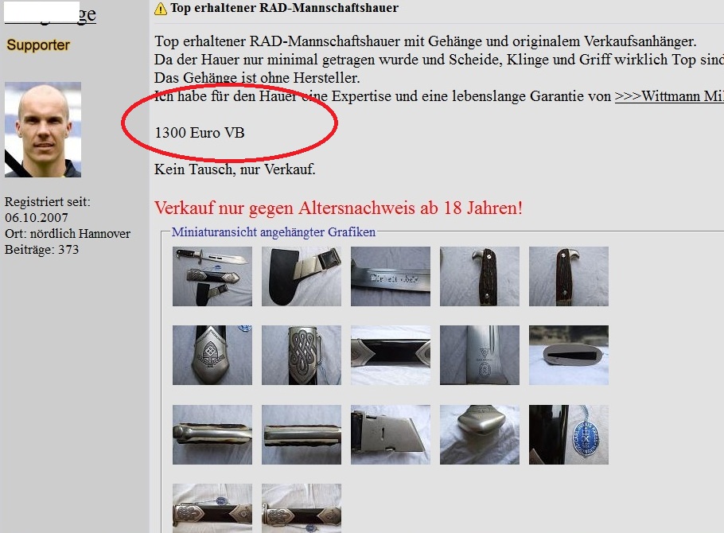Open thumbnail of pommel on white cloth
Screen dimensions: 724x533
point(480,434)
